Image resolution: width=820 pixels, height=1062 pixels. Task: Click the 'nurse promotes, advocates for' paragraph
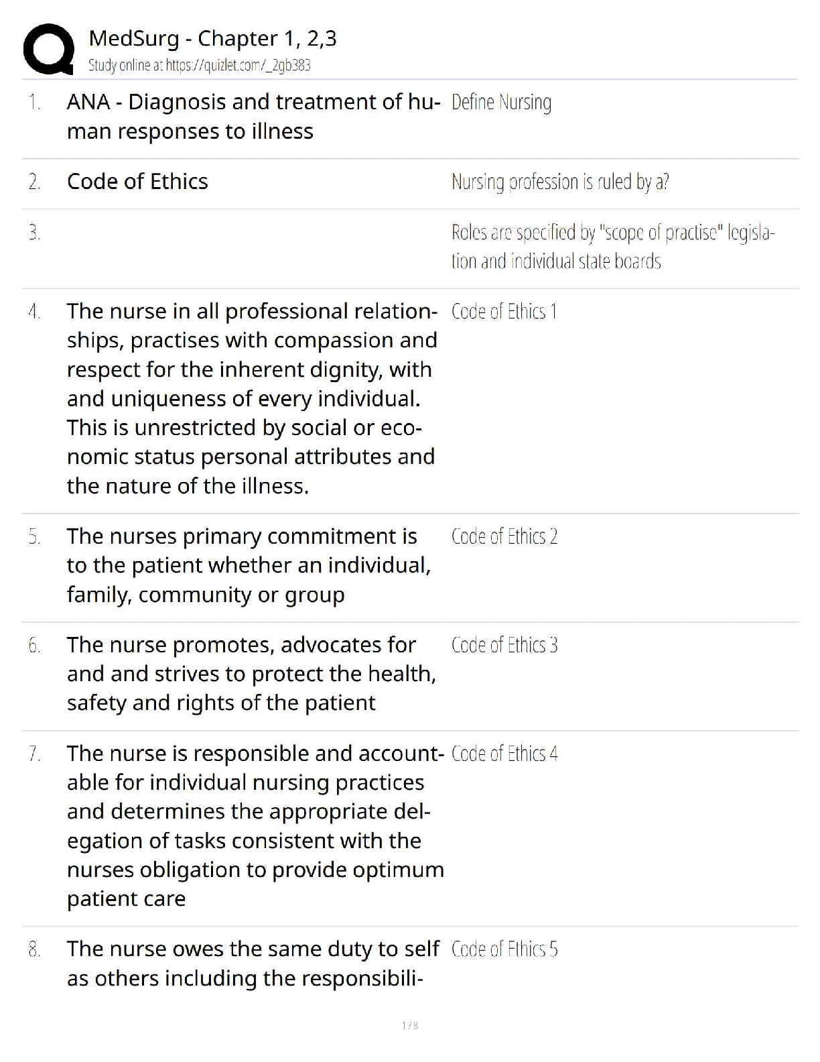251,674
